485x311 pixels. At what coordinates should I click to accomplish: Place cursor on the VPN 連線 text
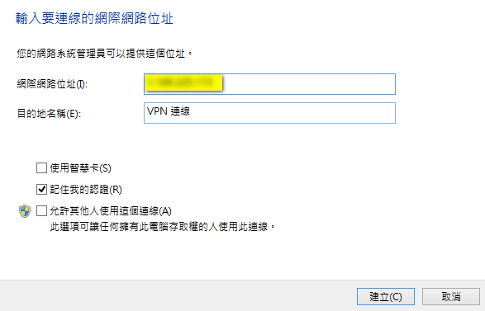(169, 111)
